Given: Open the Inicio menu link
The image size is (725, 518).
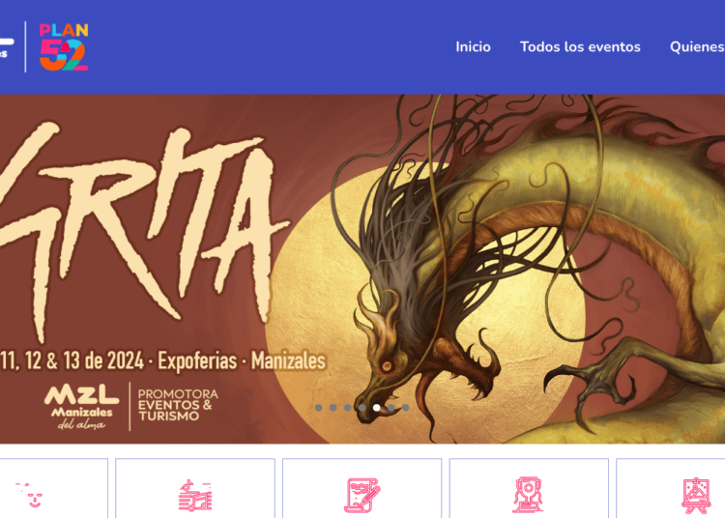Looking at the screenshot, I should click(x=473, y=46).
